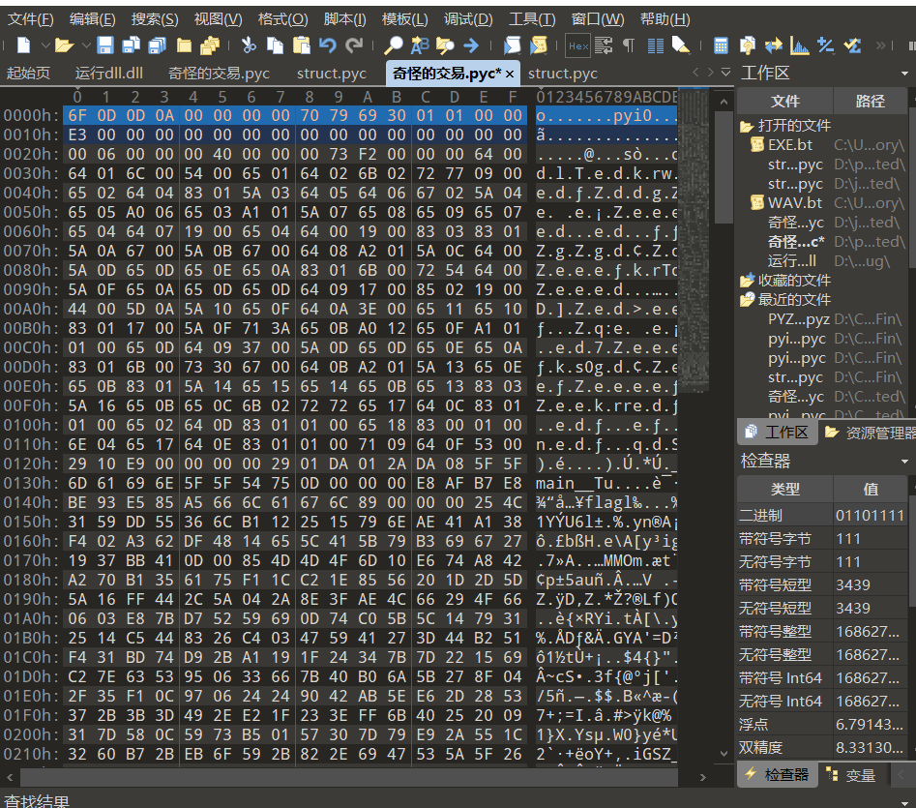Create a new file with the toolbar icon
The height and width of the screenshot is (808, 916).
coord(24,45)
